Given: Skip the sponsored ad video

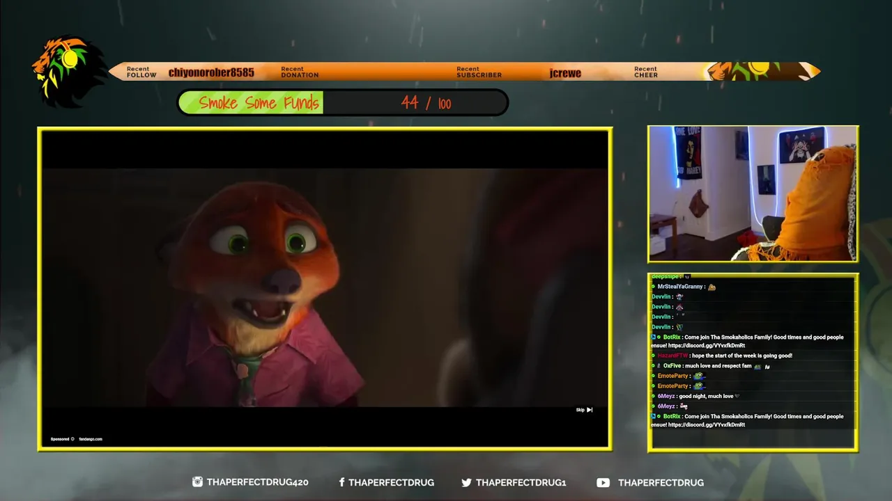Looking at the screenshot, I should coord(584,410).
